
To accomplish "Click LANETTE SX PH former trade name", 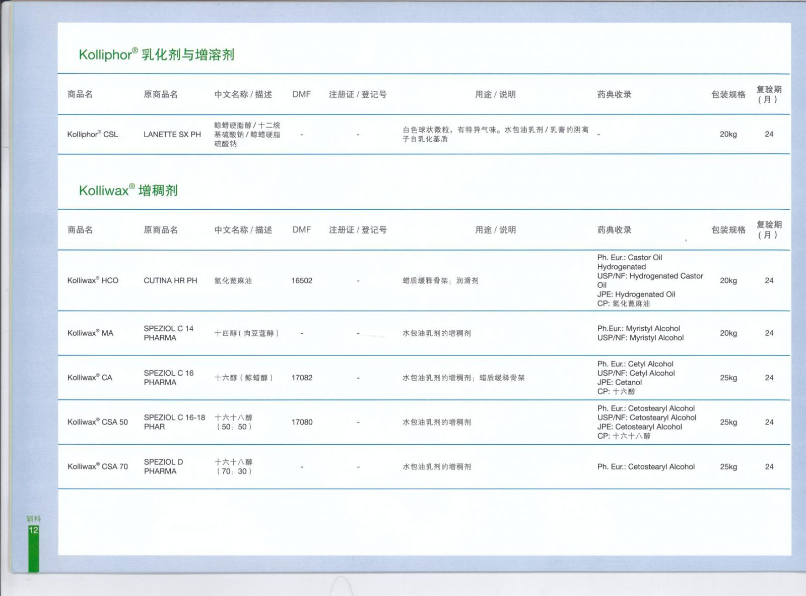I will [172, 134].
